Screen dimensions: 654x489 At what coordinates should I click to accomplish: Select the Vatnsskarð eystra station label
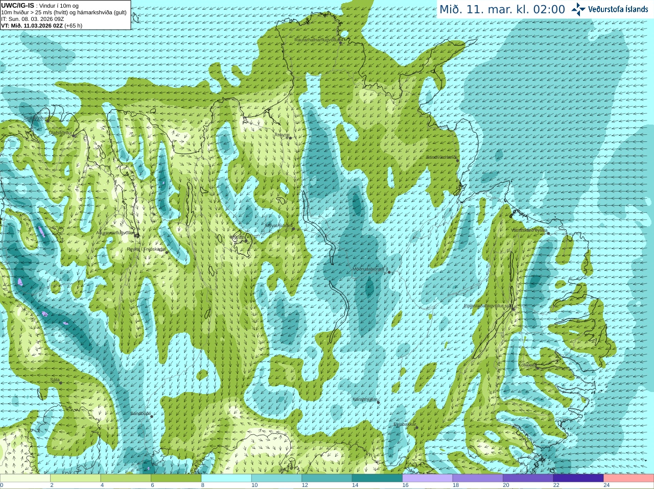(529, 230)
